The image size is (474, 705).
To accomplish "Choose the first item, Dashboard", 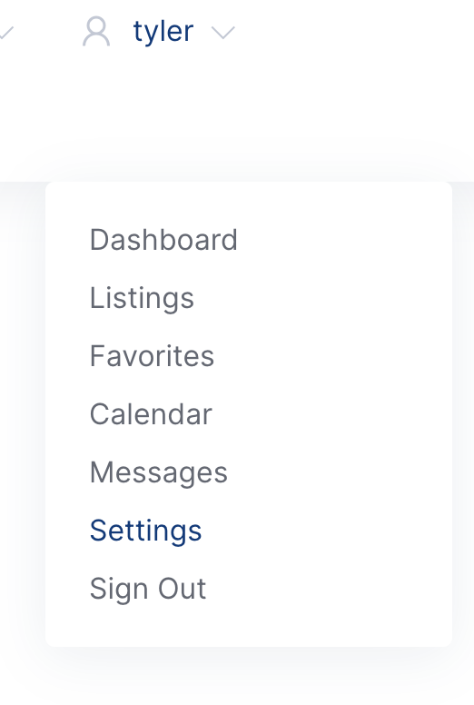I will tap(163, 240).
